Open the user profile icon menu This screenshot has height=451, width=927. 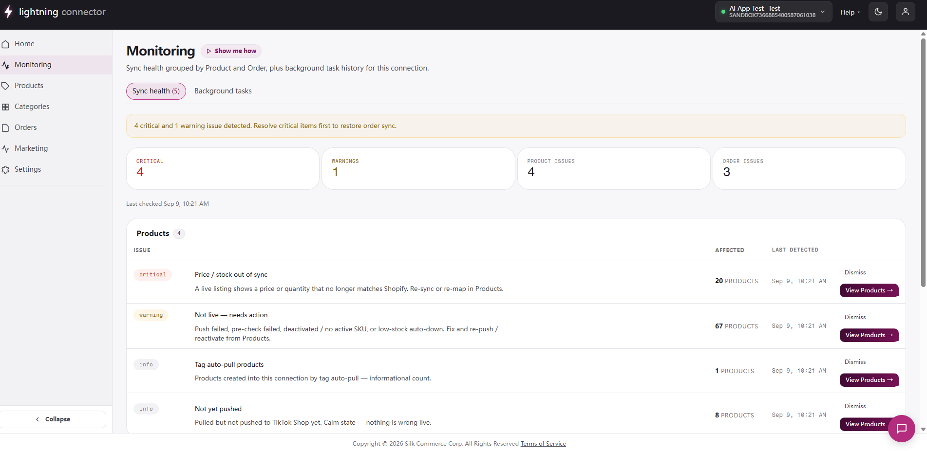point(906,12)
